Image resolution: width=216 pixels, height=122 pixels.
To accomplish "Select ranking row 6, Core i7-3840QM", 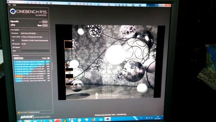I will 32,74.
